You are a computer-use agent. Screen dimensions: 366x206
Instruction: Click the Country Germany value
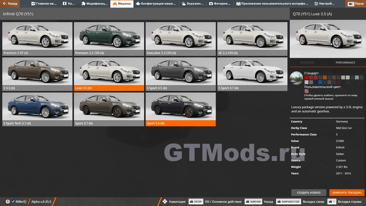click(x=342, y=122)
